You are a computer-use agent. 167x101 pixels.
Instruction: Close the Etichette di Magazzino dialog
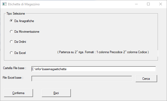coord(161,4)
